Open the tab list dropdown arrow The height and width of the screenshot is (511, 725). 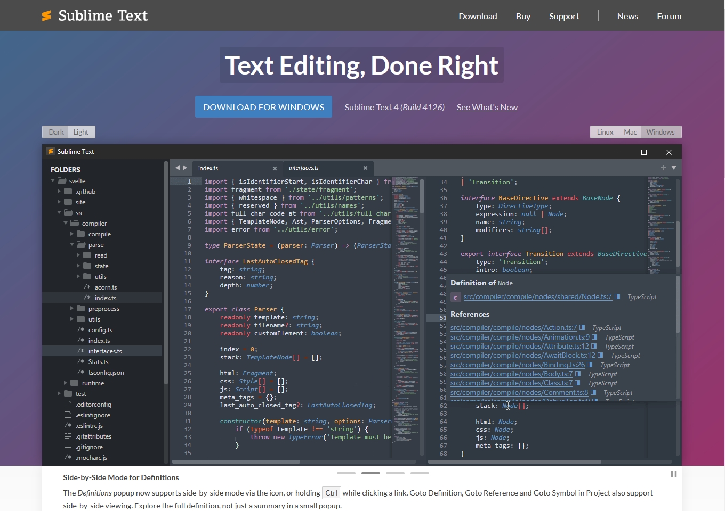674,168
